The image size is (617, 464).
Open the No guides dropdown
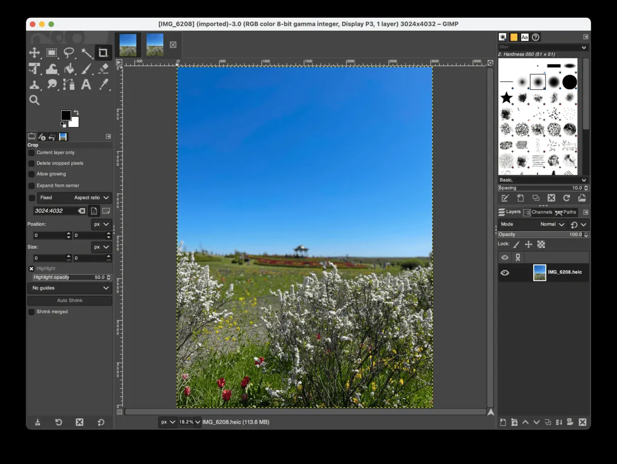pos(70,288)
